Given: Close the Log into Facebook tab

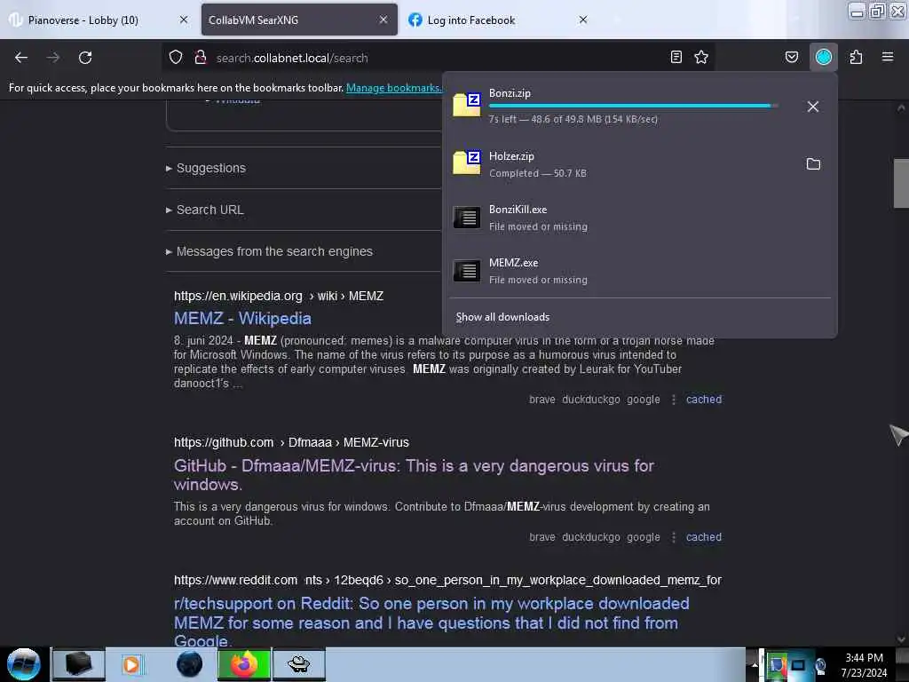Looking at the screenshot, I should tap(583, 20).
